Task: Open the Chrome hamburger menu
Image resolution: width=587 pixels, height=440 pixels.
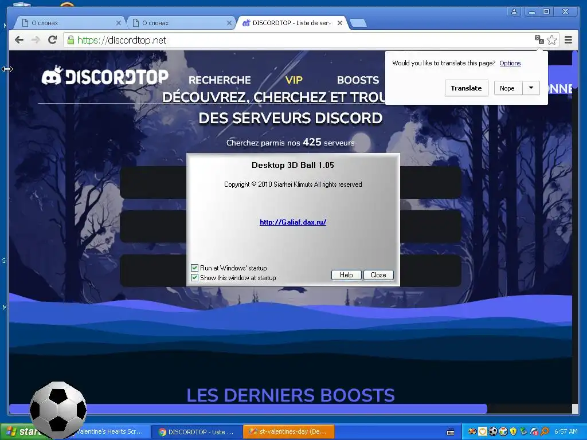Action: point(568,40)
